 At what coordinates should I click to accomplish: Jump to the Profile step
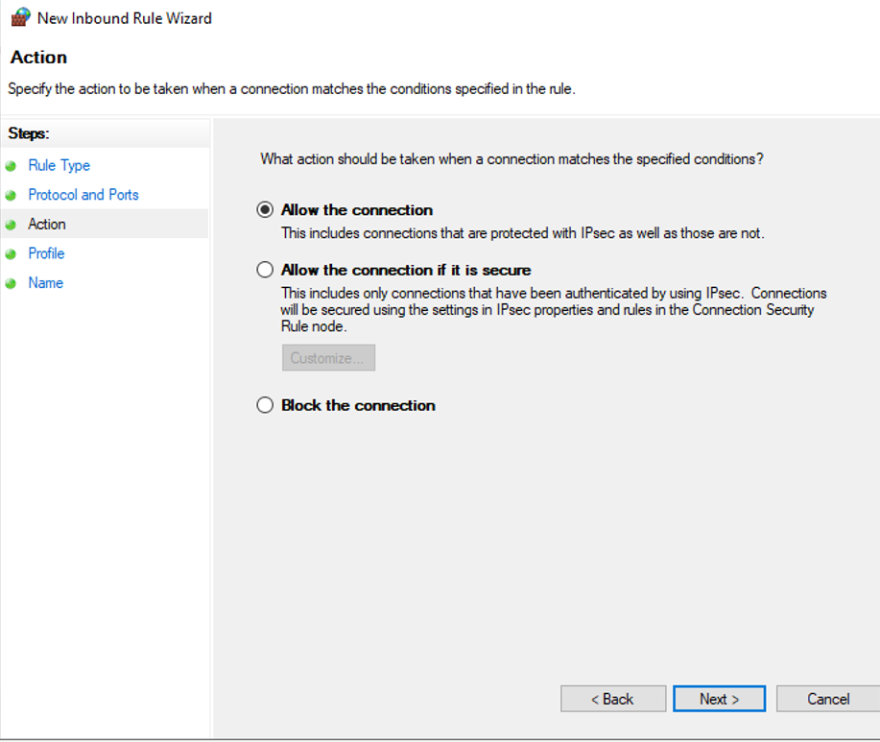(x=46, y=253)
